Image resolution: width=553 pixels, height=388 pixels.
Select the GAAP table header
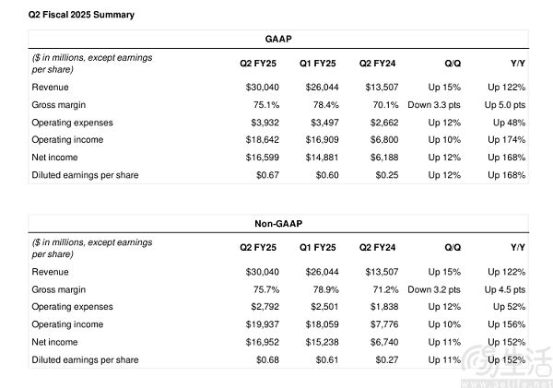click(278, 39)
